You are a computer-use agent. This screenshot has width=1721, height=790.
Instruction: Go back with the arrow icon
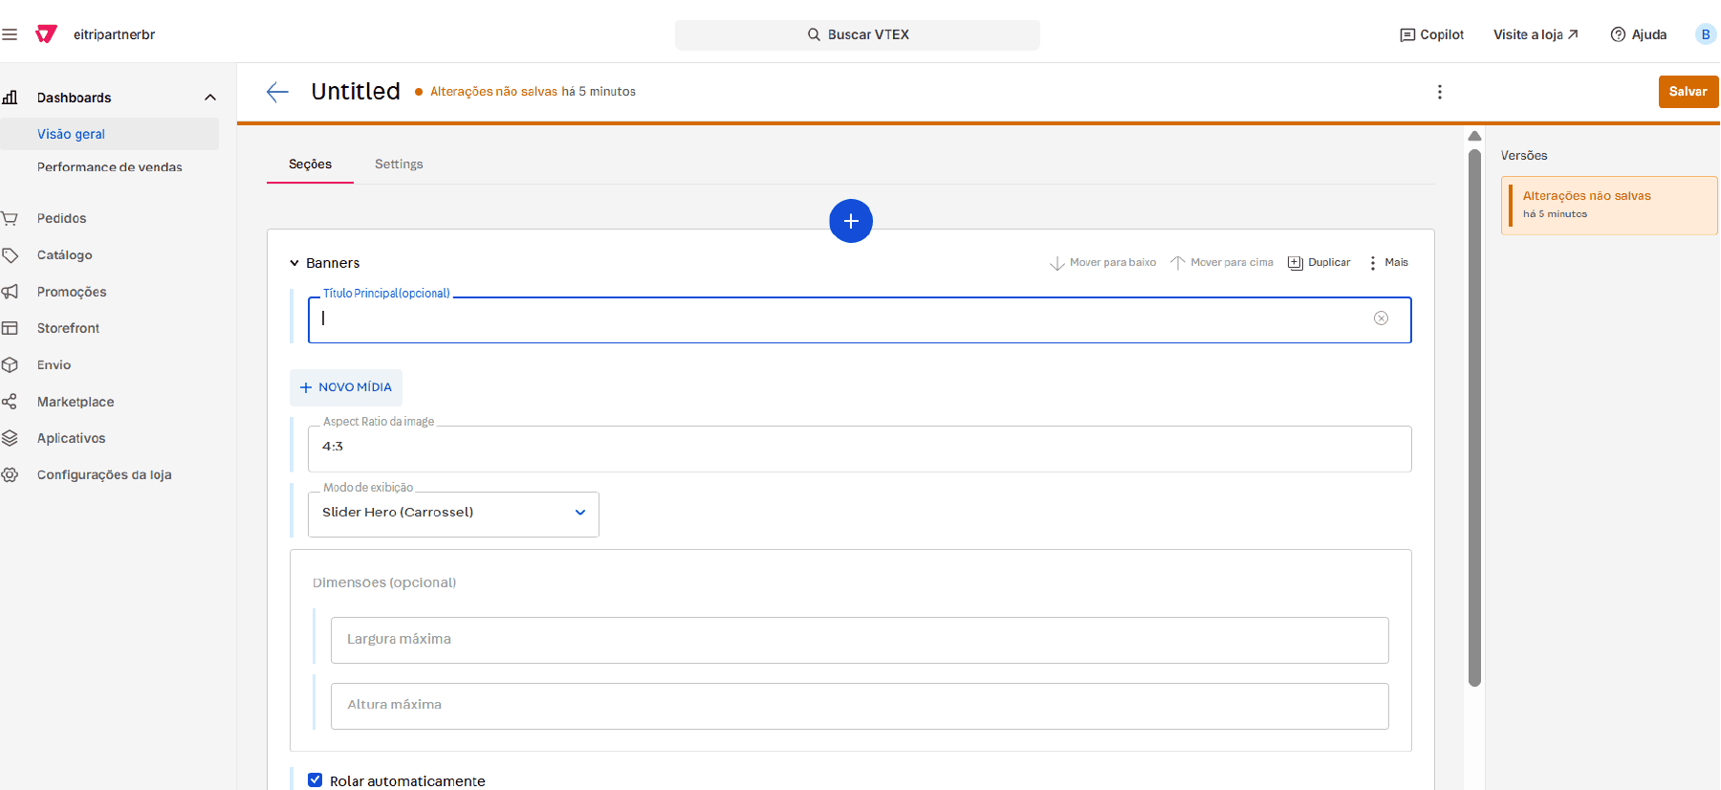(277, 92)
